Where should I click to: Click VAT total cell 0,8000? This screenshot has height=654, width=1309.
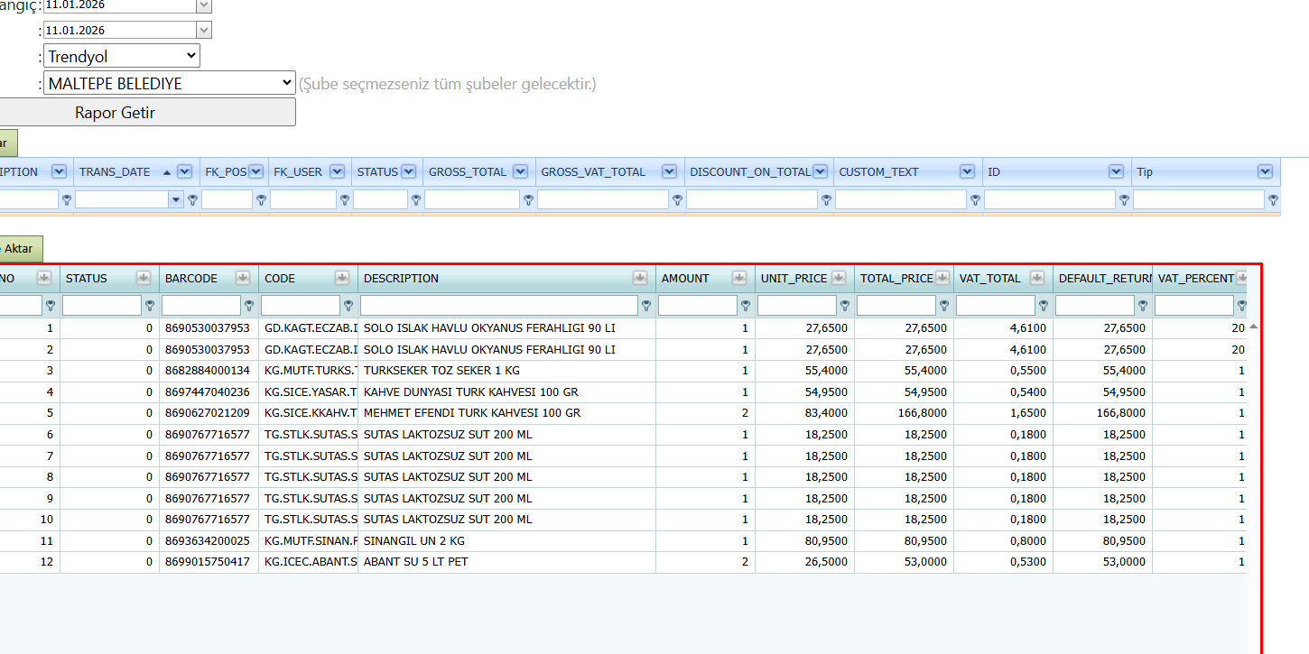point(1003,541)
